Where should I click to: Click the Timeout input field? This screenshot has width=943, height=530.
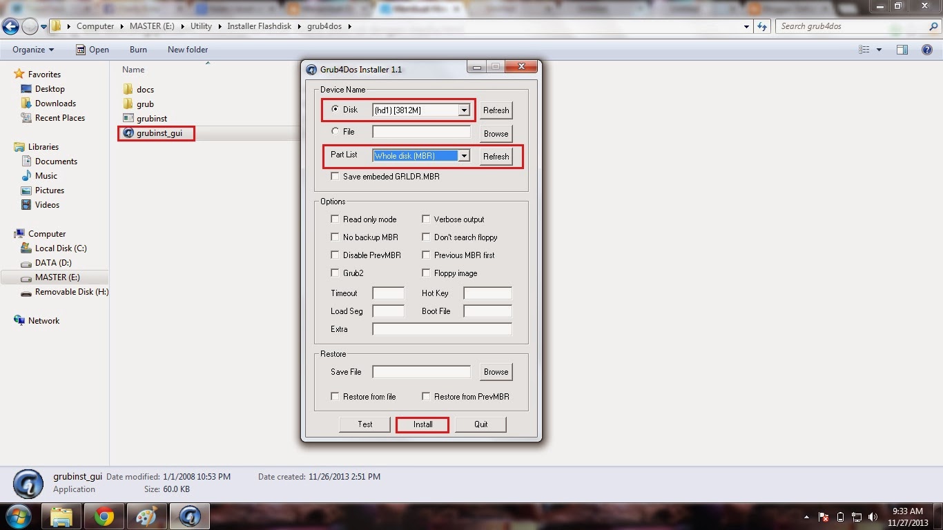388,293
